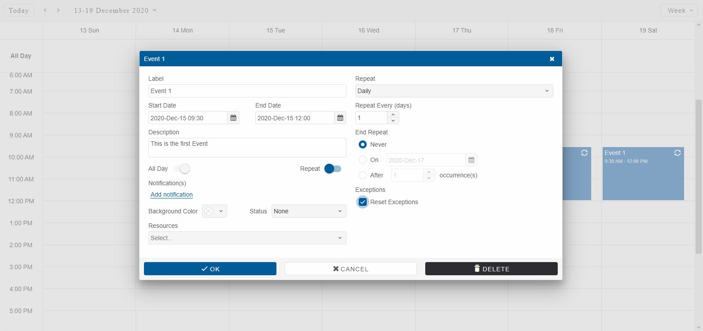The image size is (703, 331).
Task: Expand the 13-19 December 2020 date range dropdown
Action: point(115,11)
